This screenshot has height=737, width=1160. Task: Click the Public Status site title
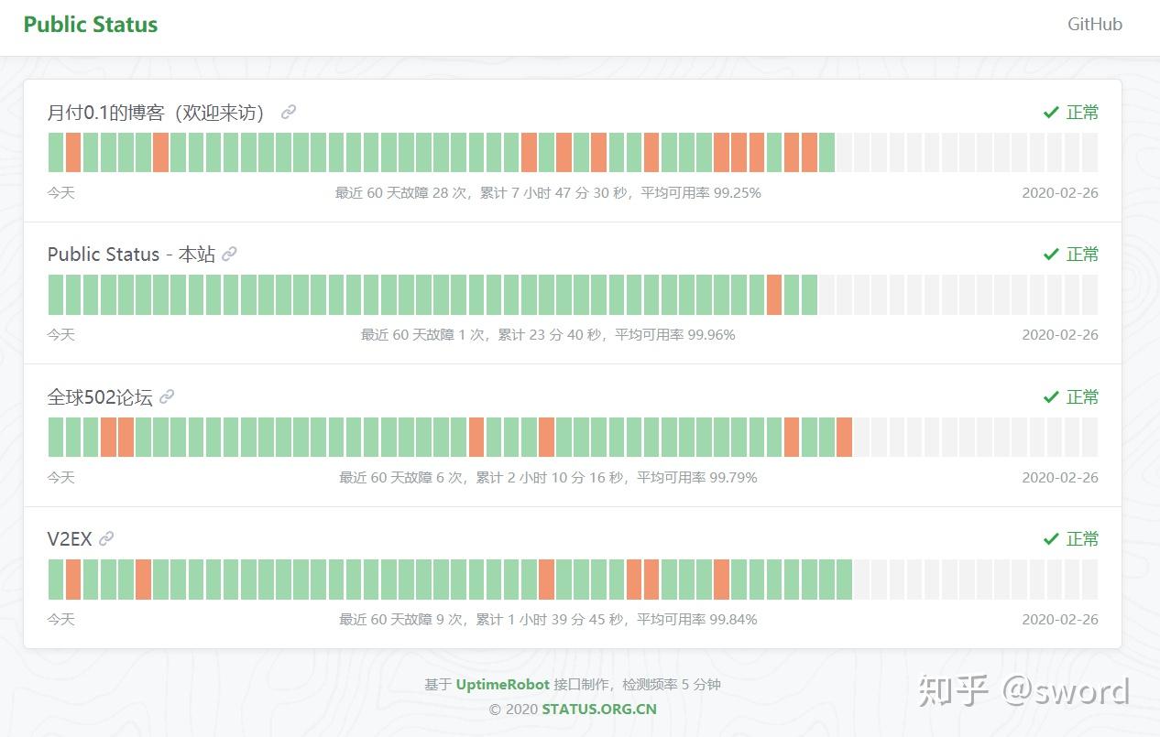(x=90, y=24)
